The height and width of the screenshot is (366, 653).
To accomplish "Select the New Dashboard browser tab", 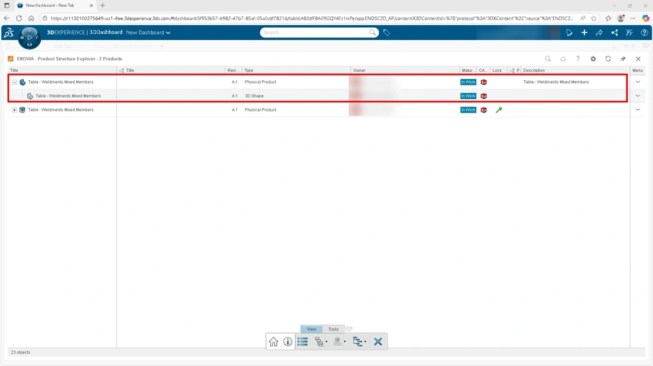I will pos(55,5).
